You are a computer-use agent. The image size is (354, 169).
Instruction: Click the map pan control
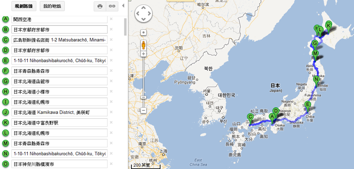143,14
